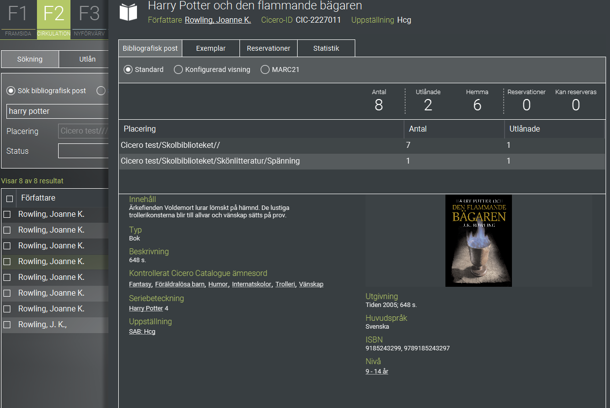
Task: Check the first Rowling, Joanne K. row checkbox
Action: [7, 214]
